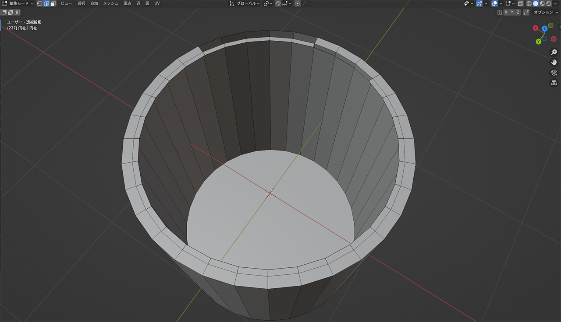Open the 編集モード mode dropdown
Viewport: 561px width, 322px height.
(18, 3)
